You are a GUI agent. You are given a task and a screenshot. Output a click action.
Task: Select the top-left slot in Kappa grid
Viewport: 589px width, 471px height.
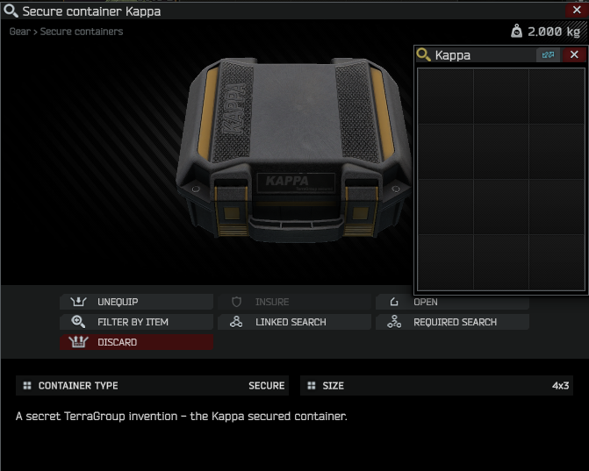click(x=446, y=96)
